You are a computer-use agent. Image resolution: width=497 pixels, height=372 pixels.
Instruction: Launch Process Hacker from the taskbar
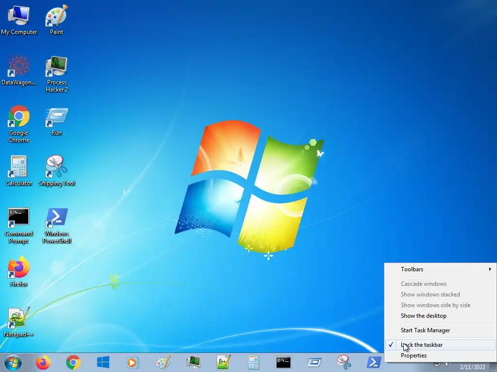(193, 362)
